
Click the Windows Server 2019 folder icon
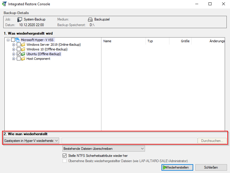(x=23, y=45)
